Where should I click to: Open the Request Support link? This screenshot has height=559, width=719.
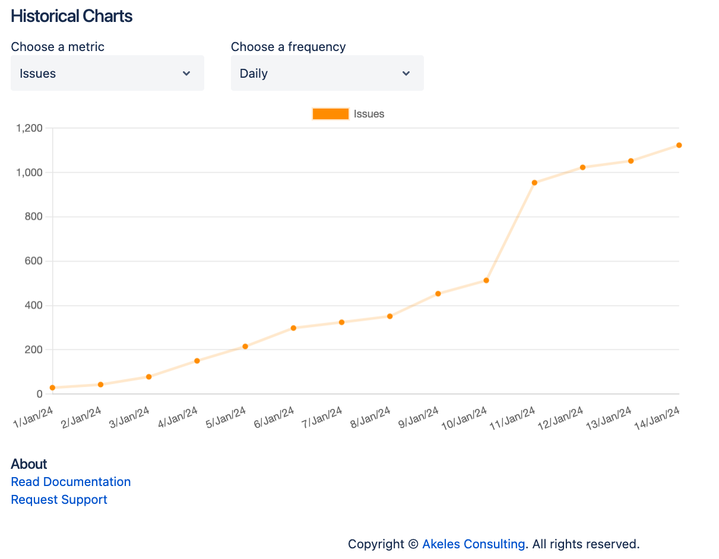coord(59,500)
